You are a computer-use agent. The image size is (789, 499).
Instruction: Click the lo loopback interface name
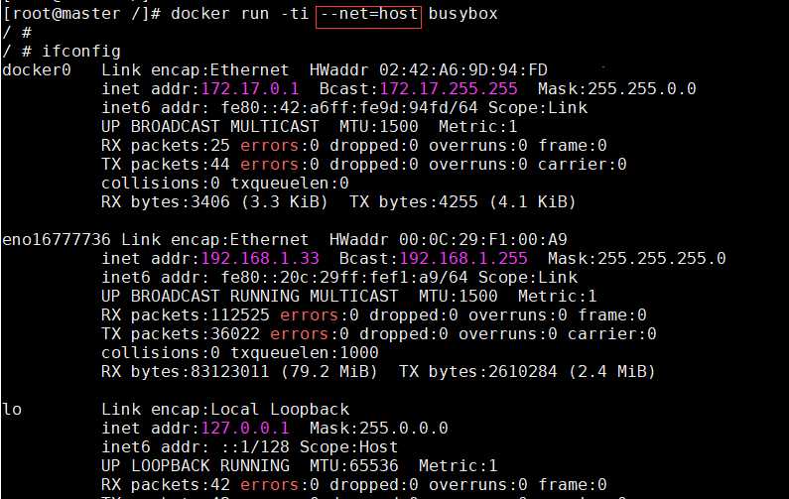click(12, 409)
